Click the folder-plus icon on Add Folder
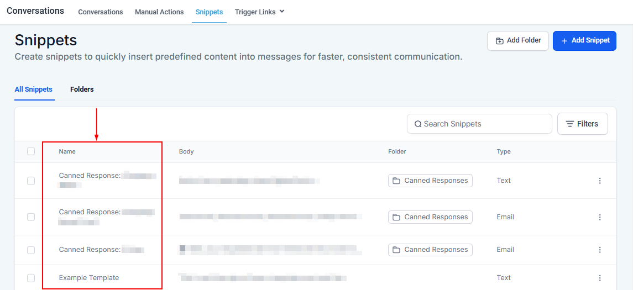Screen dimensions: 633x290 click(x=500, y=41)
